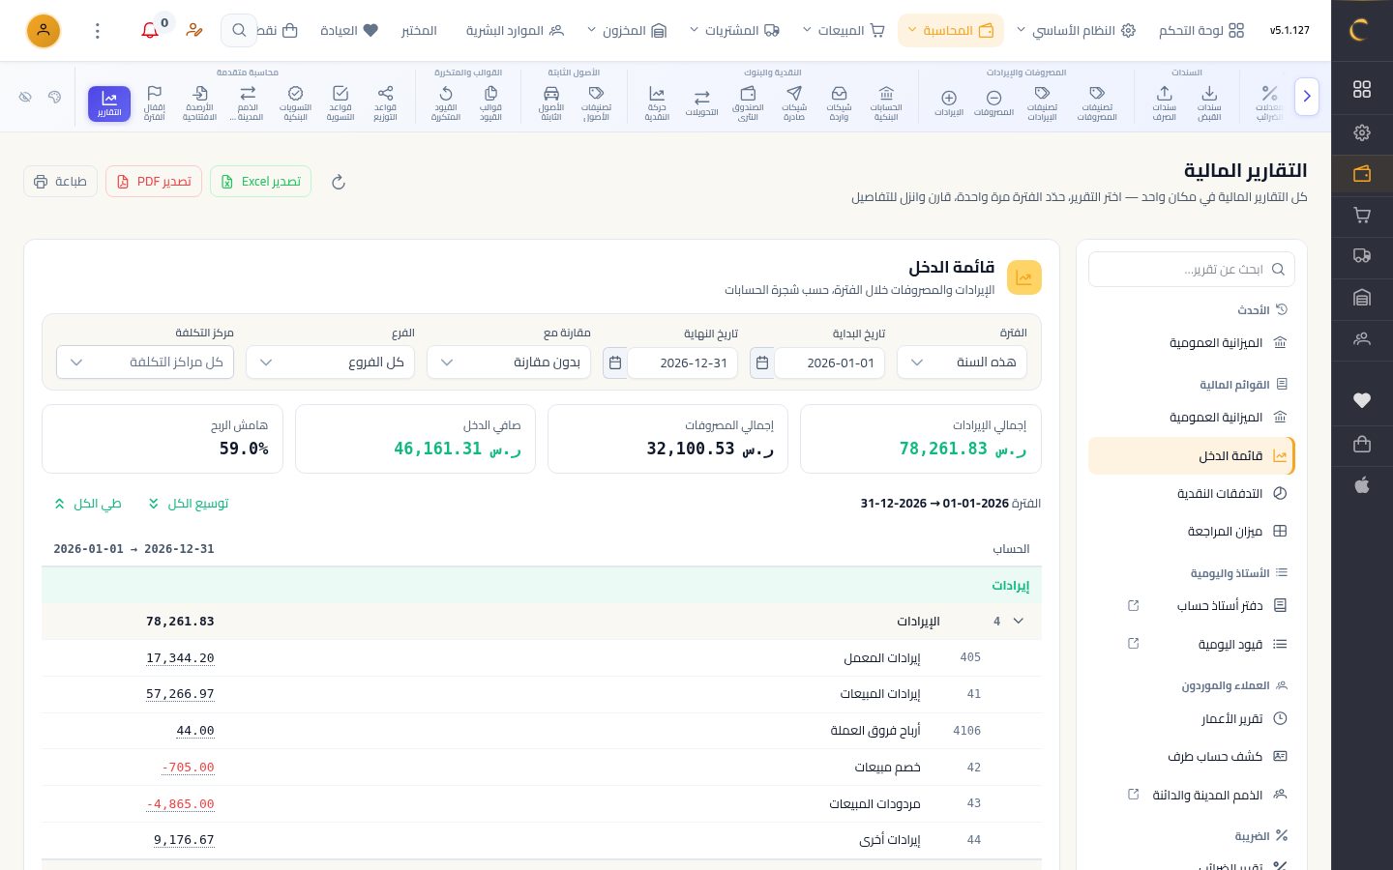Screen dimensions: 1393x870
Task: Open الحسابات البنكية toolbar item
Action: pos(886,103)
